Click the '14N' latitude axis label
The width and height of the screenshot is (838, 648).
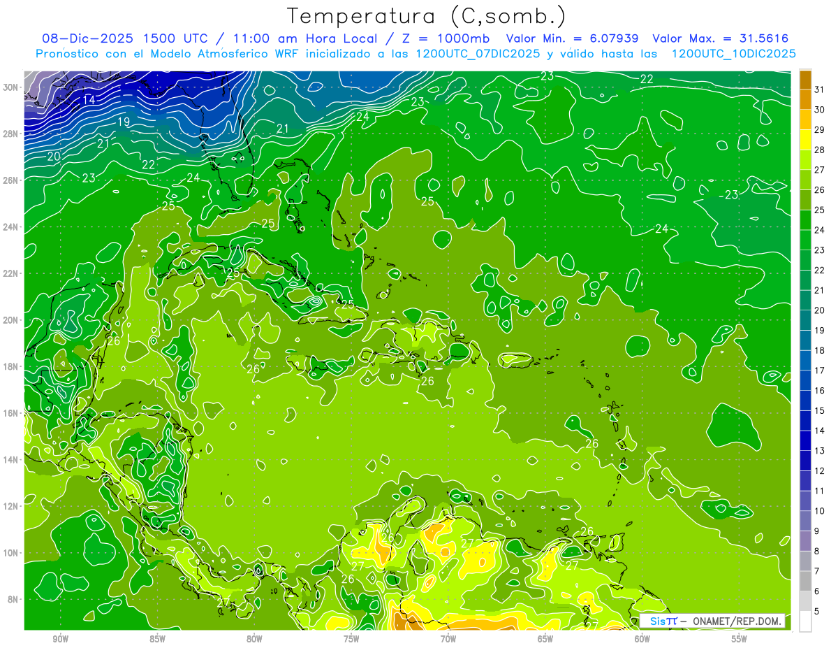tap(11, 460)
